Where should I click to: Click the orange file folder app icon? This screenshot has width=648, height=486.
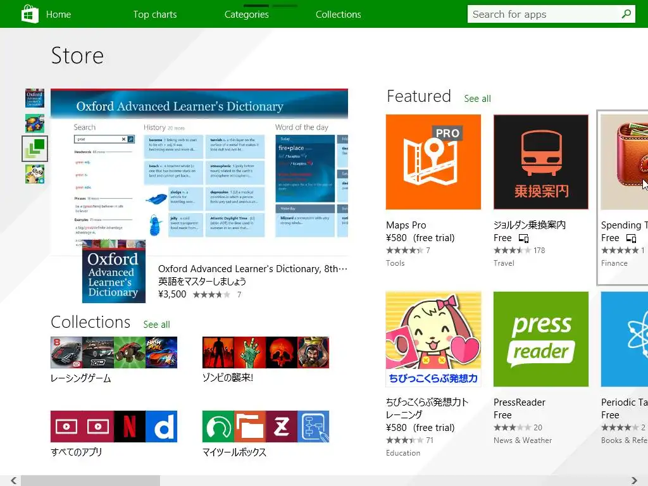[x=250, y=427]
